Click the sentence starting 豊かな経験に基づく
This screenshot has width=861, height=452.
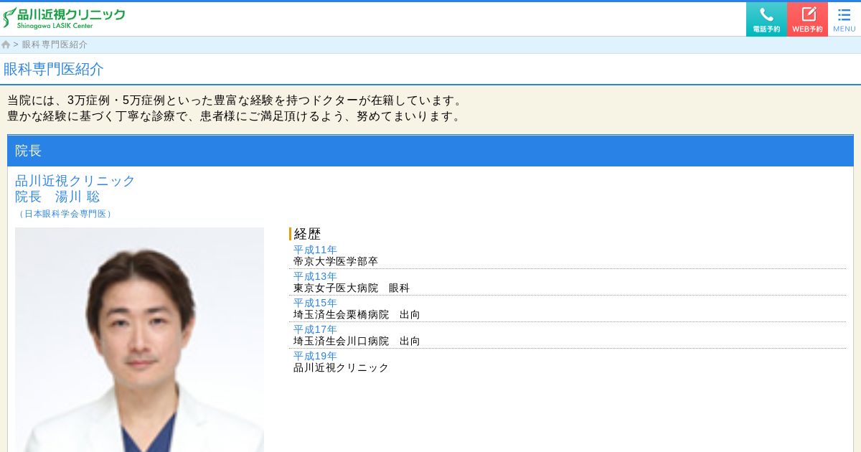pyautogui.click(x=235, y=116)
